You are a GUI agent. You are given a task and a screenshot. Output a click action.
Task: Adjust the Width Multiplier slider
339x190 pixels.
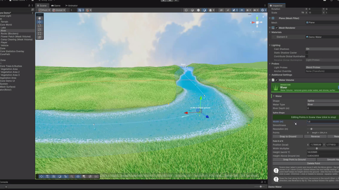coord(317,148)
